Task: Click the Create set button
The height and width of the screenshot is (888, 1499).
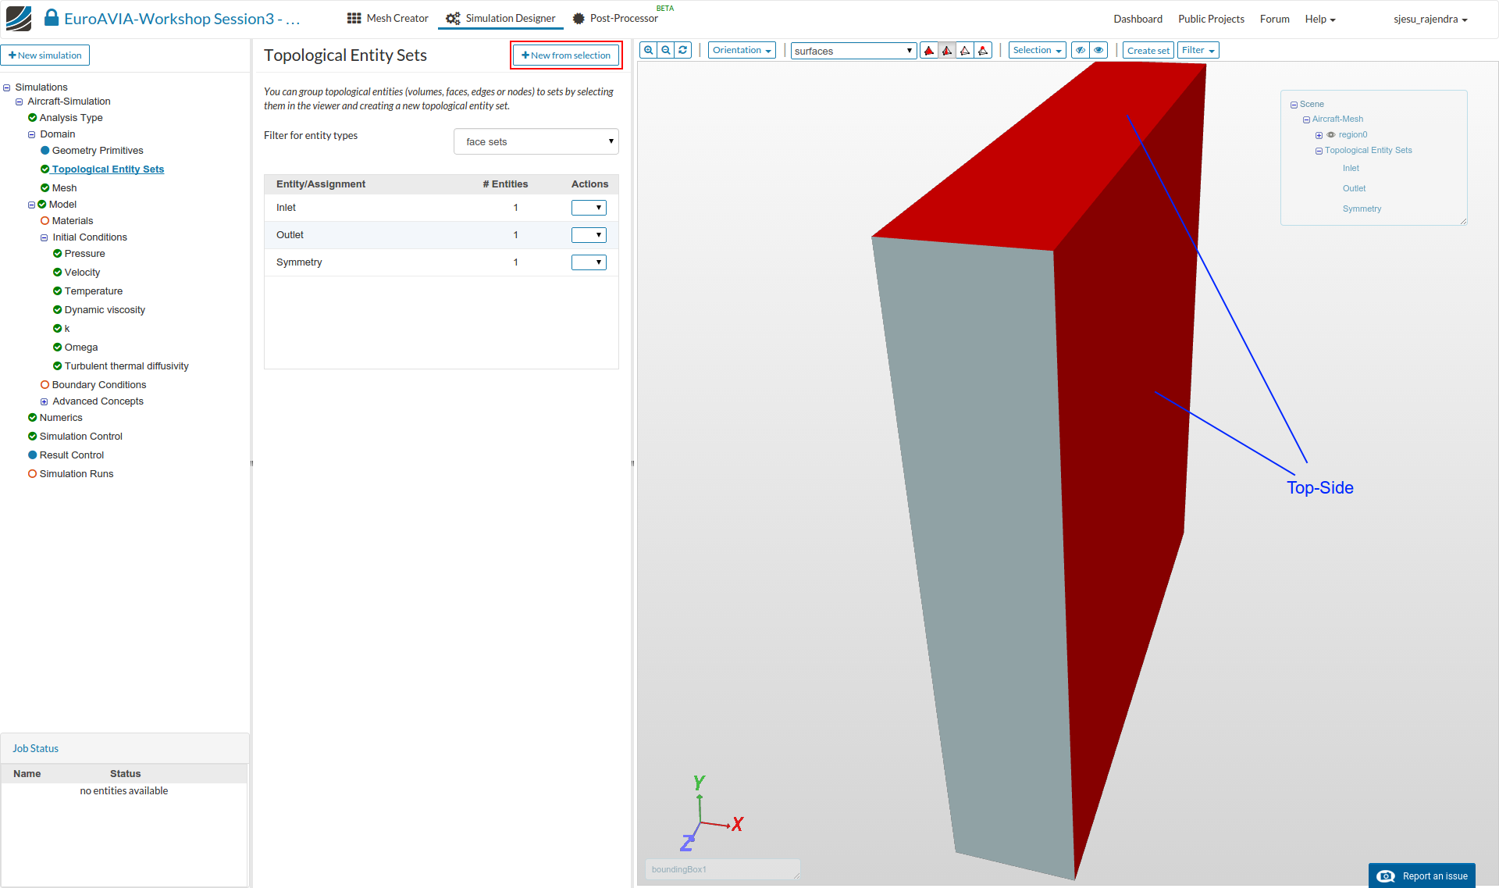Action: 1148,51
